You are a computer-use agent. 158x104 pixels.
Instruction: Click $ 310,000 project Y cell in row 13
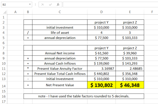click(x=102, y=79)
